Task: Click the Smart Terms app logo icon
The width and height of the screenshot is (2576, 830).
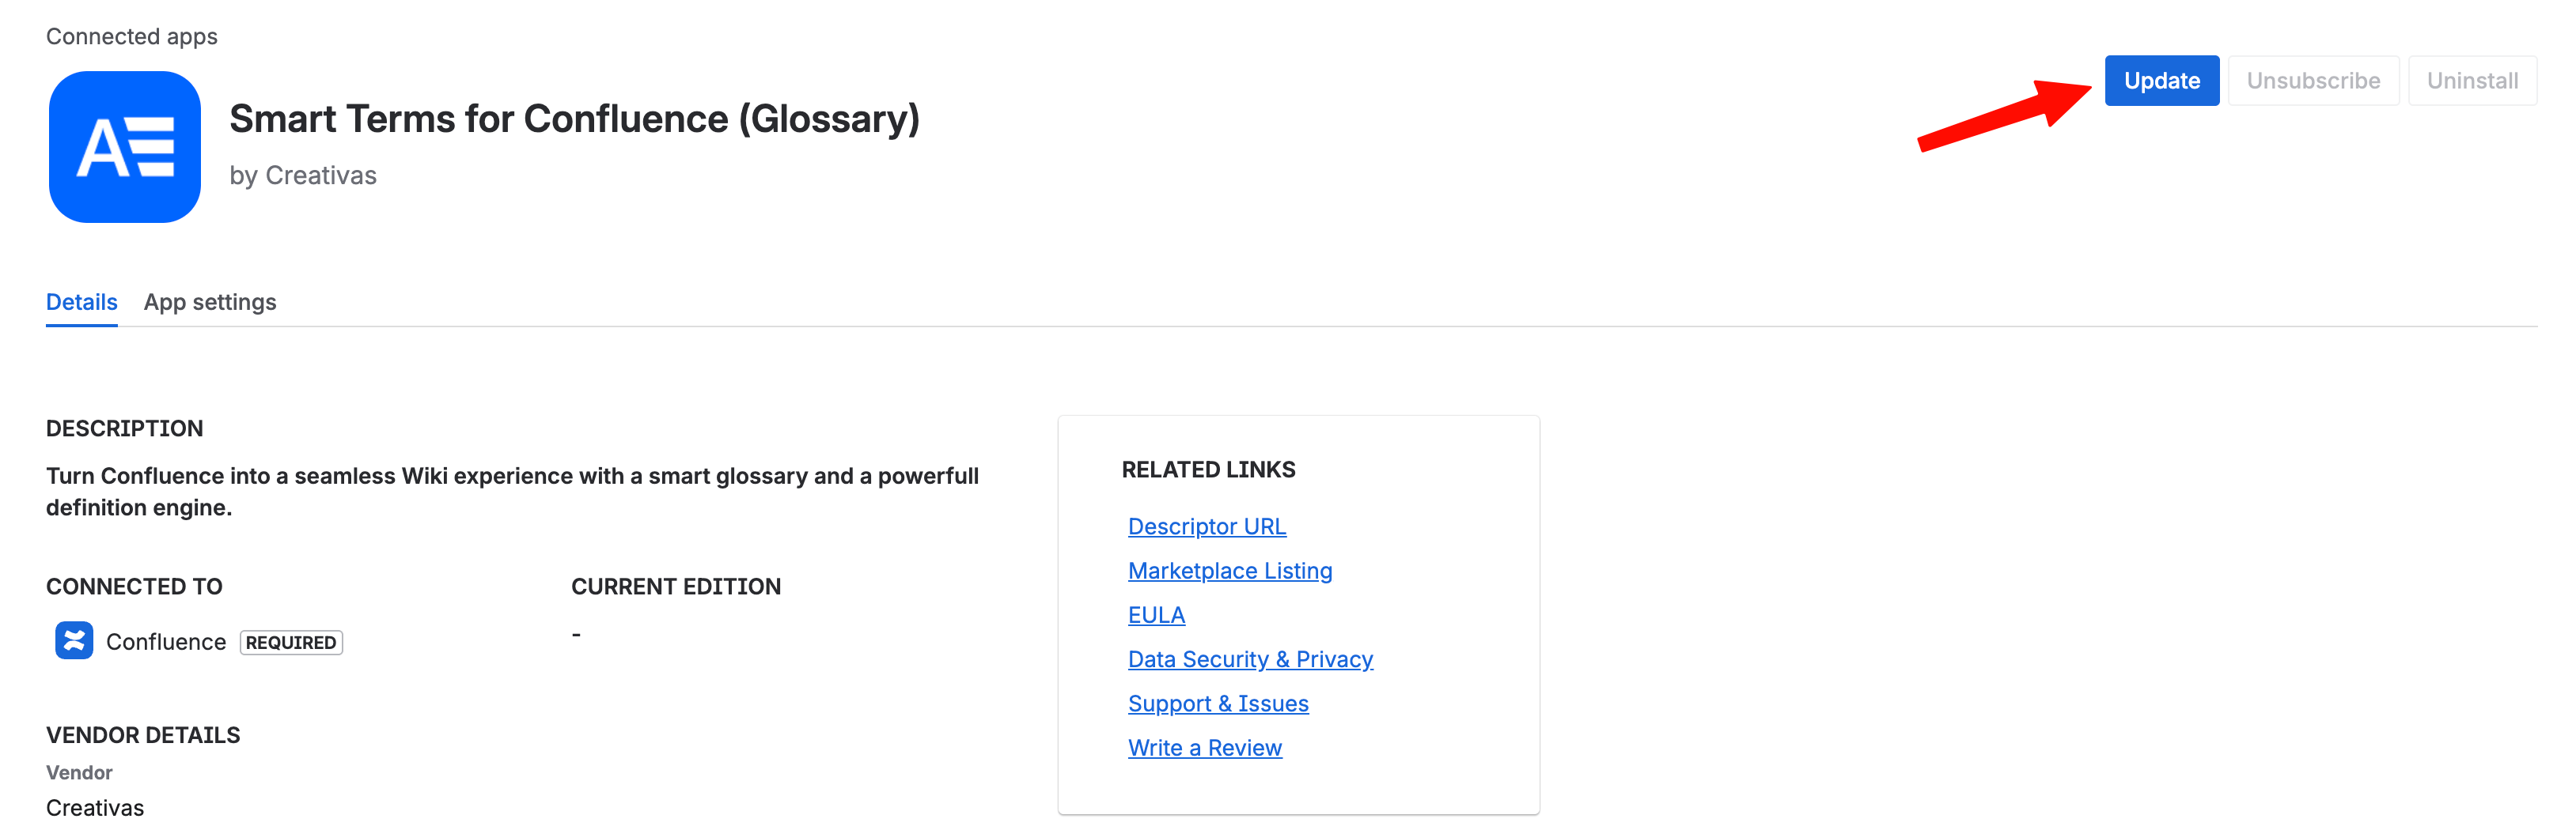Action: point(124,147)
